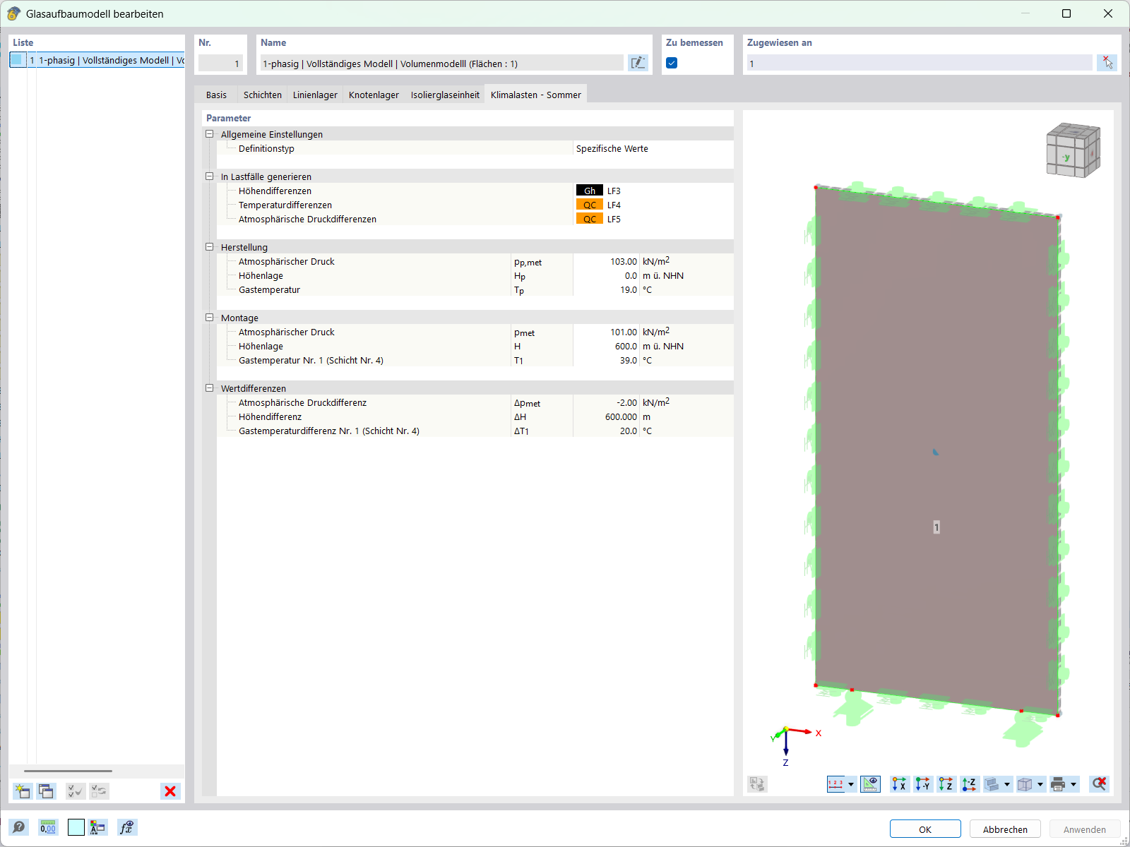The image size is (1130, 847).
Task: Open units and decimal places settings
Action: (x=48, y=827)
